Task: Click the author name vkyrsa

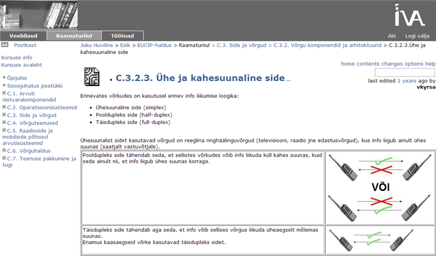Action: click(x=426, y=87)
